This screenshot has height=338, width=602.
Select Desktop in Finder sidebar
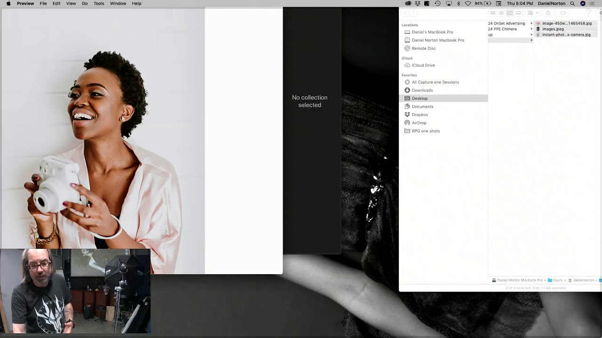[x=444, y=98]
